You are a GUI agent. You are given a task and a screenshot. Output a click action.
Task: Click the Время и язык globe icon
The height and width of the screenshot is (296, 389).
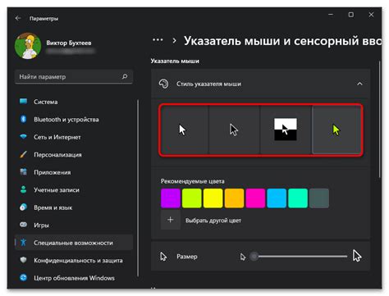24,207
